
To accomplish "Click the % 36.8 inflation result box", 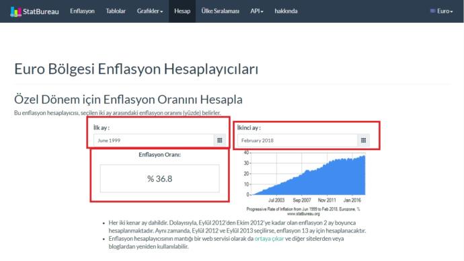I will pyautogui.click(x=160, y=178).
